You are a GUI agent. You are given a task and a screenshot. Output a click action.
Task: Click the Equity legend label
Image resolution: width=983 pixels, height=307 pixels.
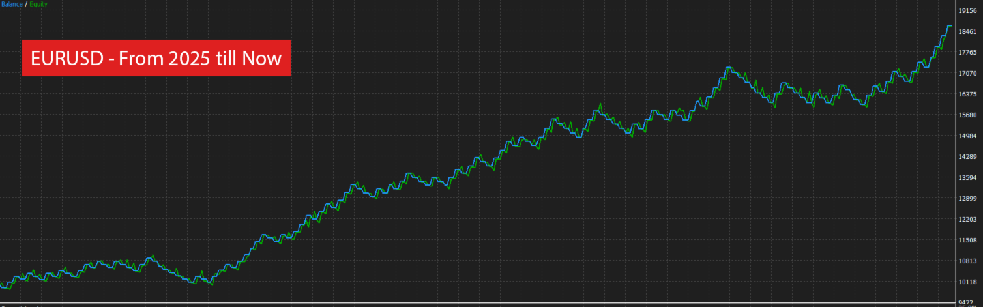38,4
